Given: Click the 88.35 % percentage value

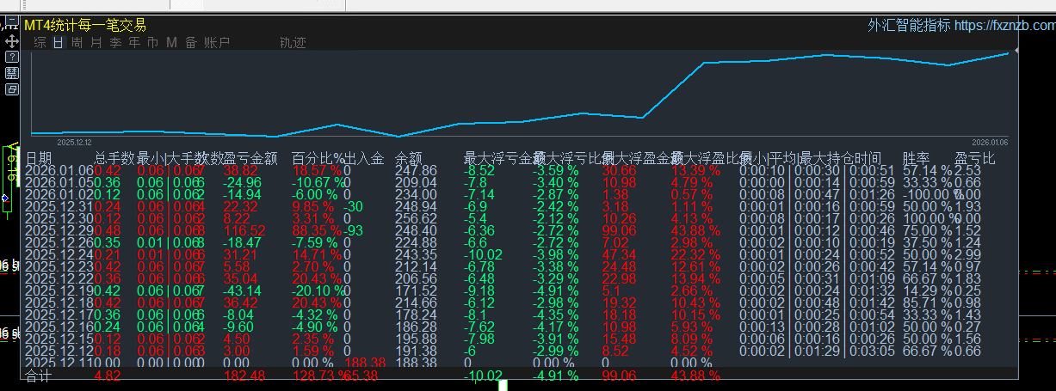Looking at the screenshot, I should pyautogui.click(x=318, y=231).
